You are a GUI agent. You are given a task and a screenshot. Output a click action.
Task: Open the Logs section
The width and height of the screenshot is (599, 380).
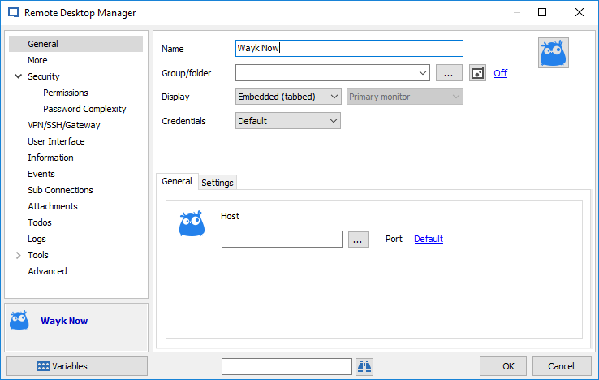[x=37, y=239]
